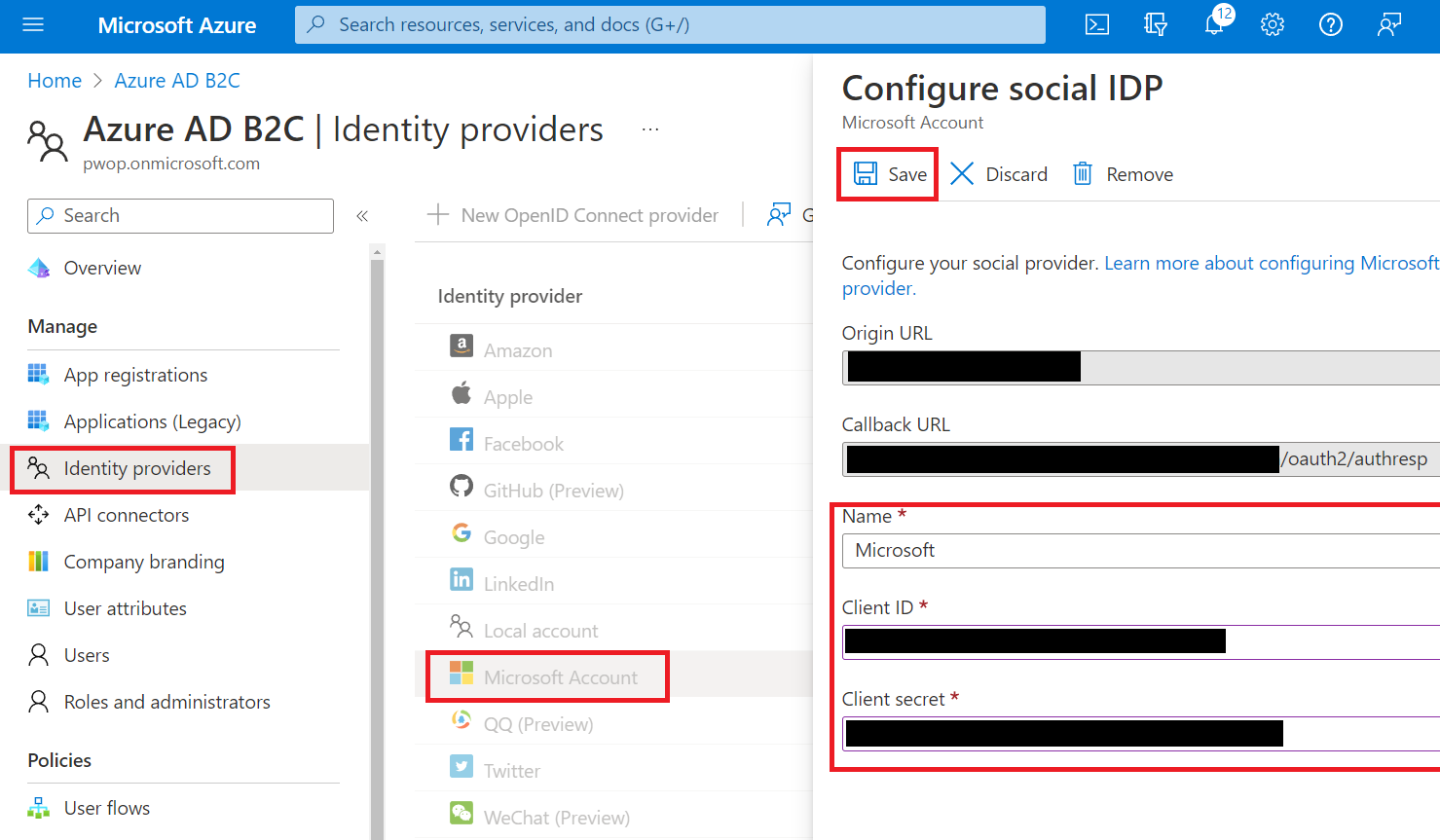The height and width of the screenshot is (840, 1440).
Task: Click the WeChat logo icon
Action: [x=462, y=813]
